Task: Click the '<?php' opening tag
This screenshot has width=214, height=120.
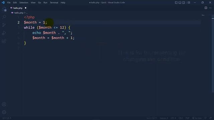Action: point(29,17)
